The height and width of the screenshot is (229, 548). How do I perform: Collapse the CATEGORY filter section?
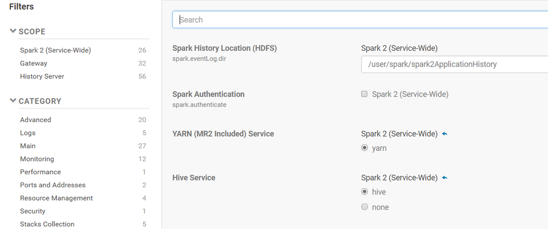tap(13, 101)
